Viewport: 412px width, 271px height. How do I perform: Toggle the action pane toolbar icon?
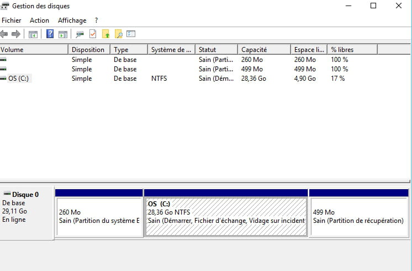click(x=63, y=34)
